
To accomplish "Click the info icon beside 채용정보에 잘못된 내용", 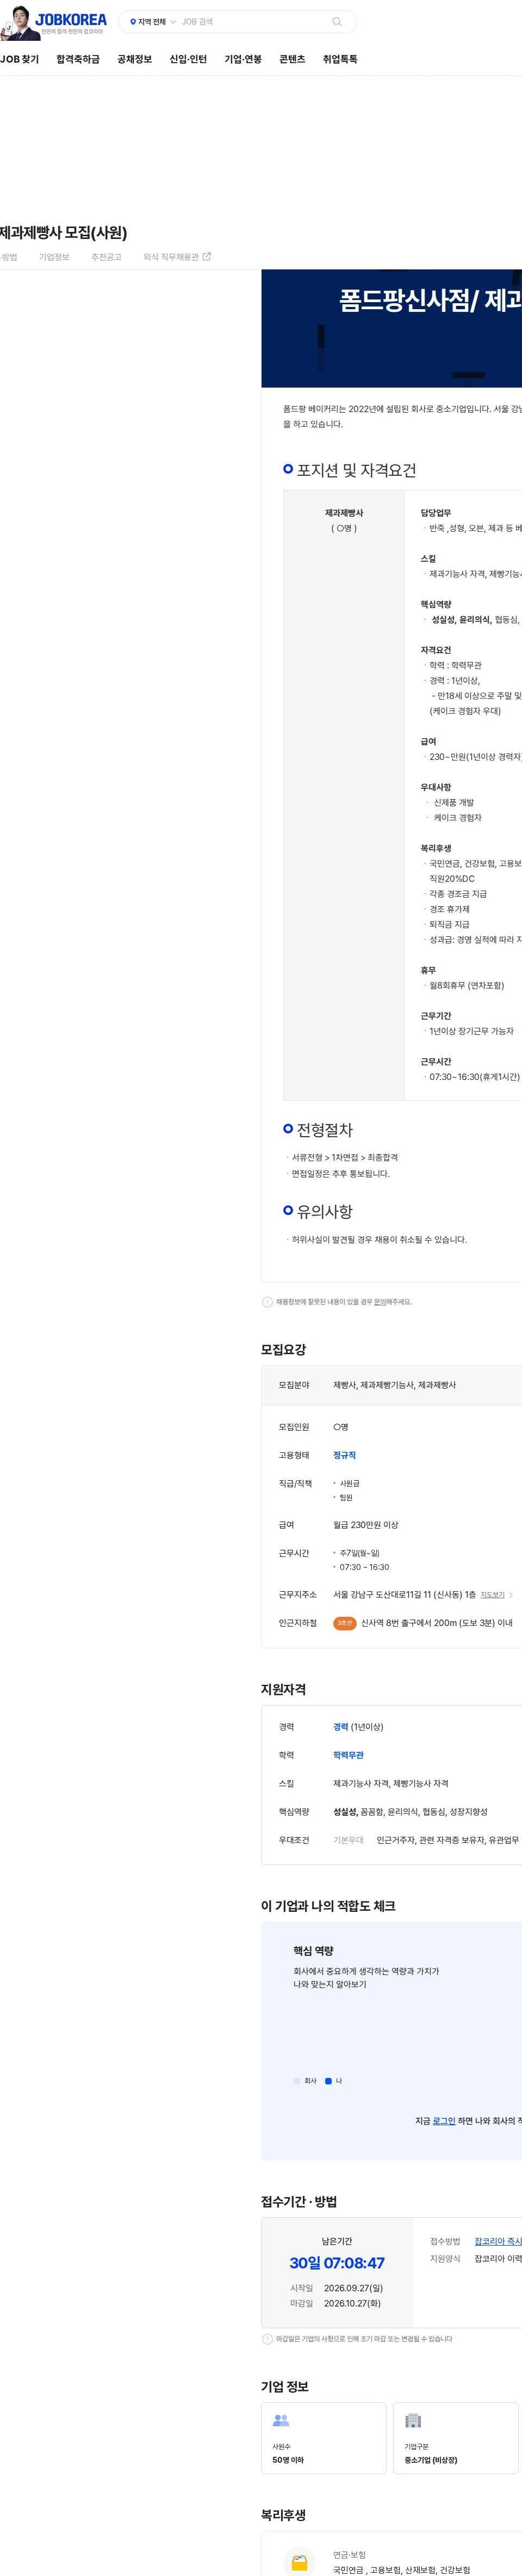I will pyautogui.click(x=266, y=1302).
